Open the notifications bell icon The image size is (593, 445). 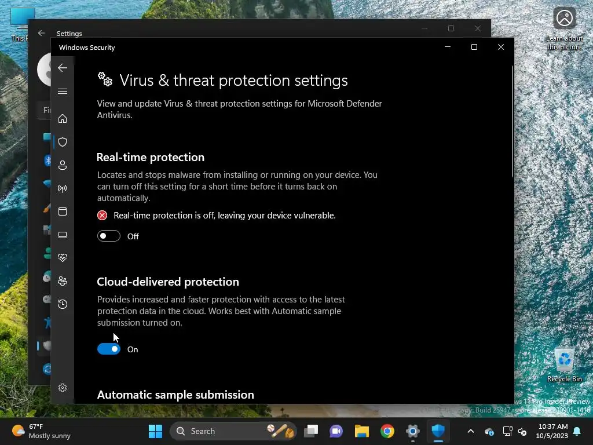(x=577, y=431)
